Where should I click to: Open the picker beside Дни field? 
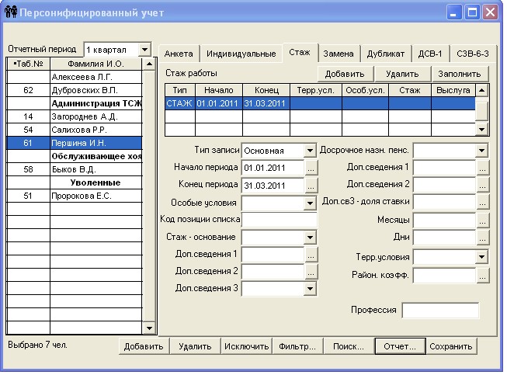point(482,238)
